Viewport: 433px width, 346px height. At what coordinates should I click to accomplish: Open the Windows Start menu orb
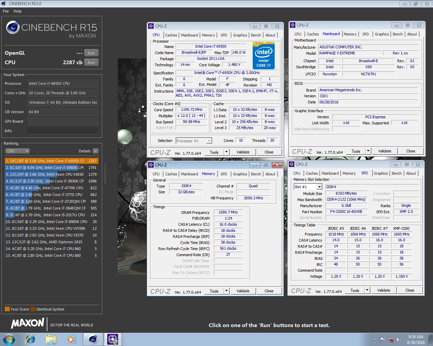tap(9, 339)
